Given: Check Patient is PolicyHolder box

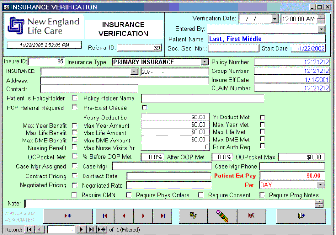Looking at the screenshot, I should click(74, 98).
